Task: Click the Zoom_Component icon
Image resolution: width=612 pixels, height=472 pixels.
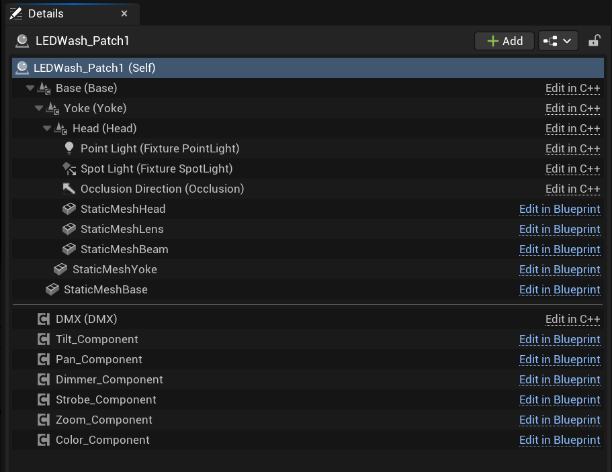Action: (x=44, y=420)
